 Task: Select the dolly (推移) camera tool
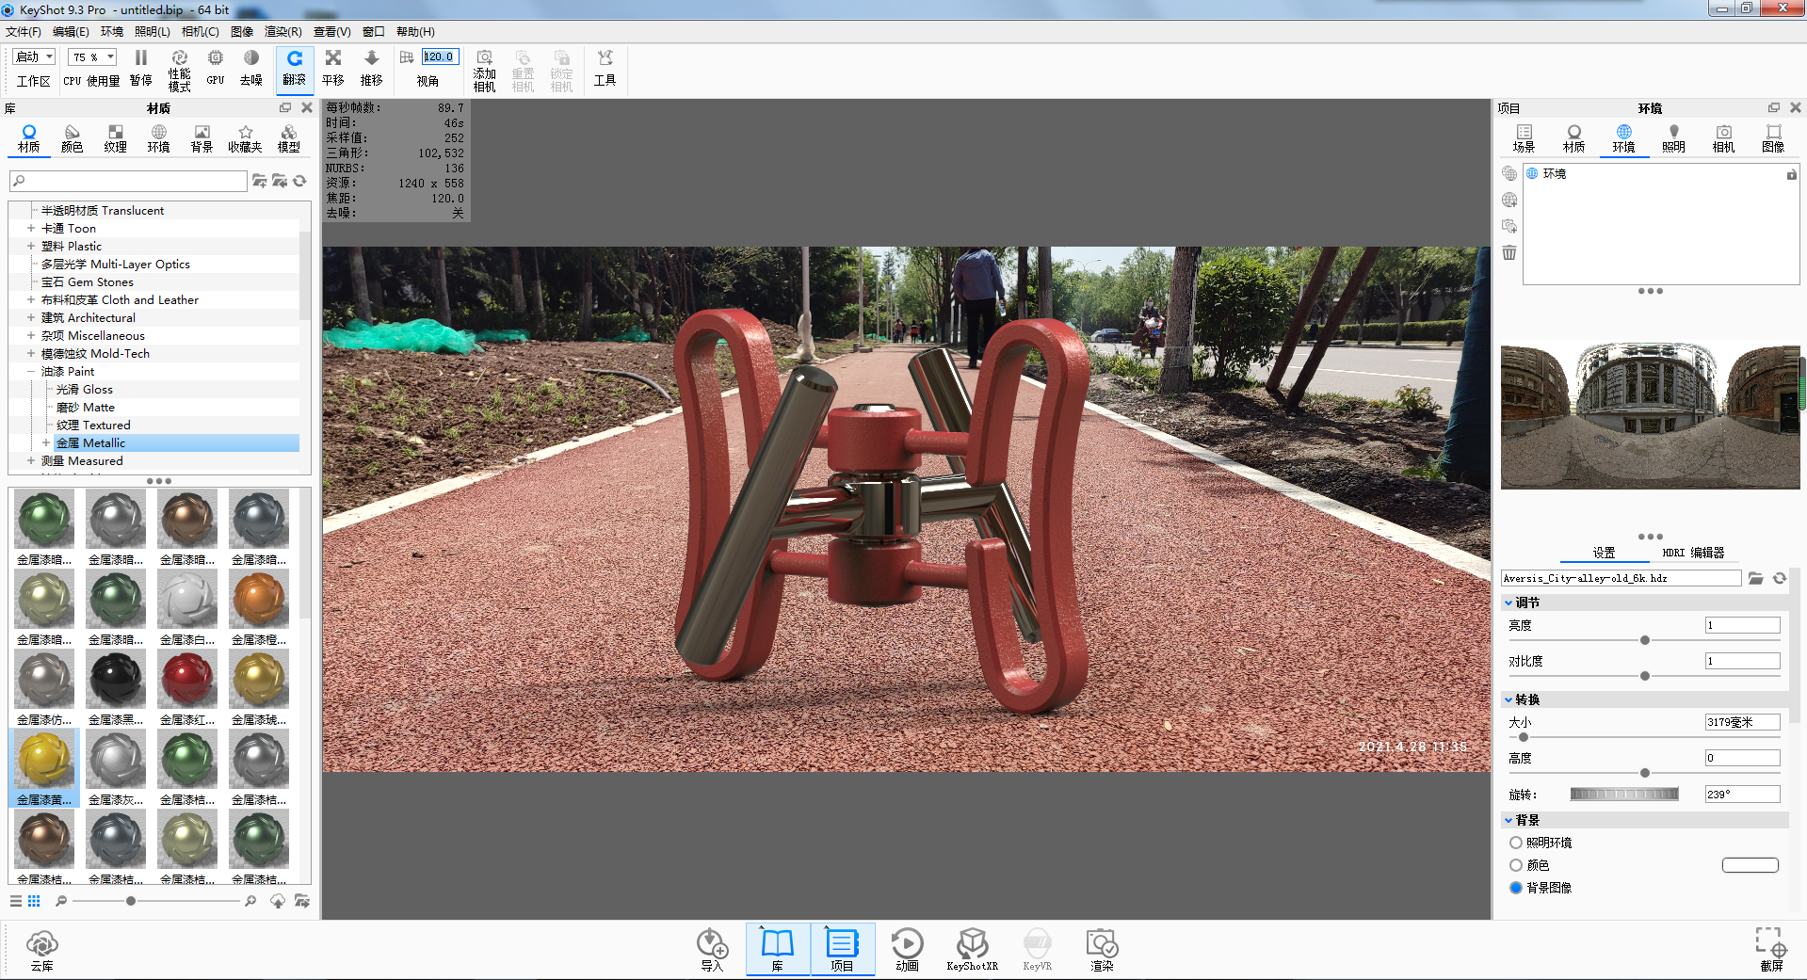coord(372,69)
